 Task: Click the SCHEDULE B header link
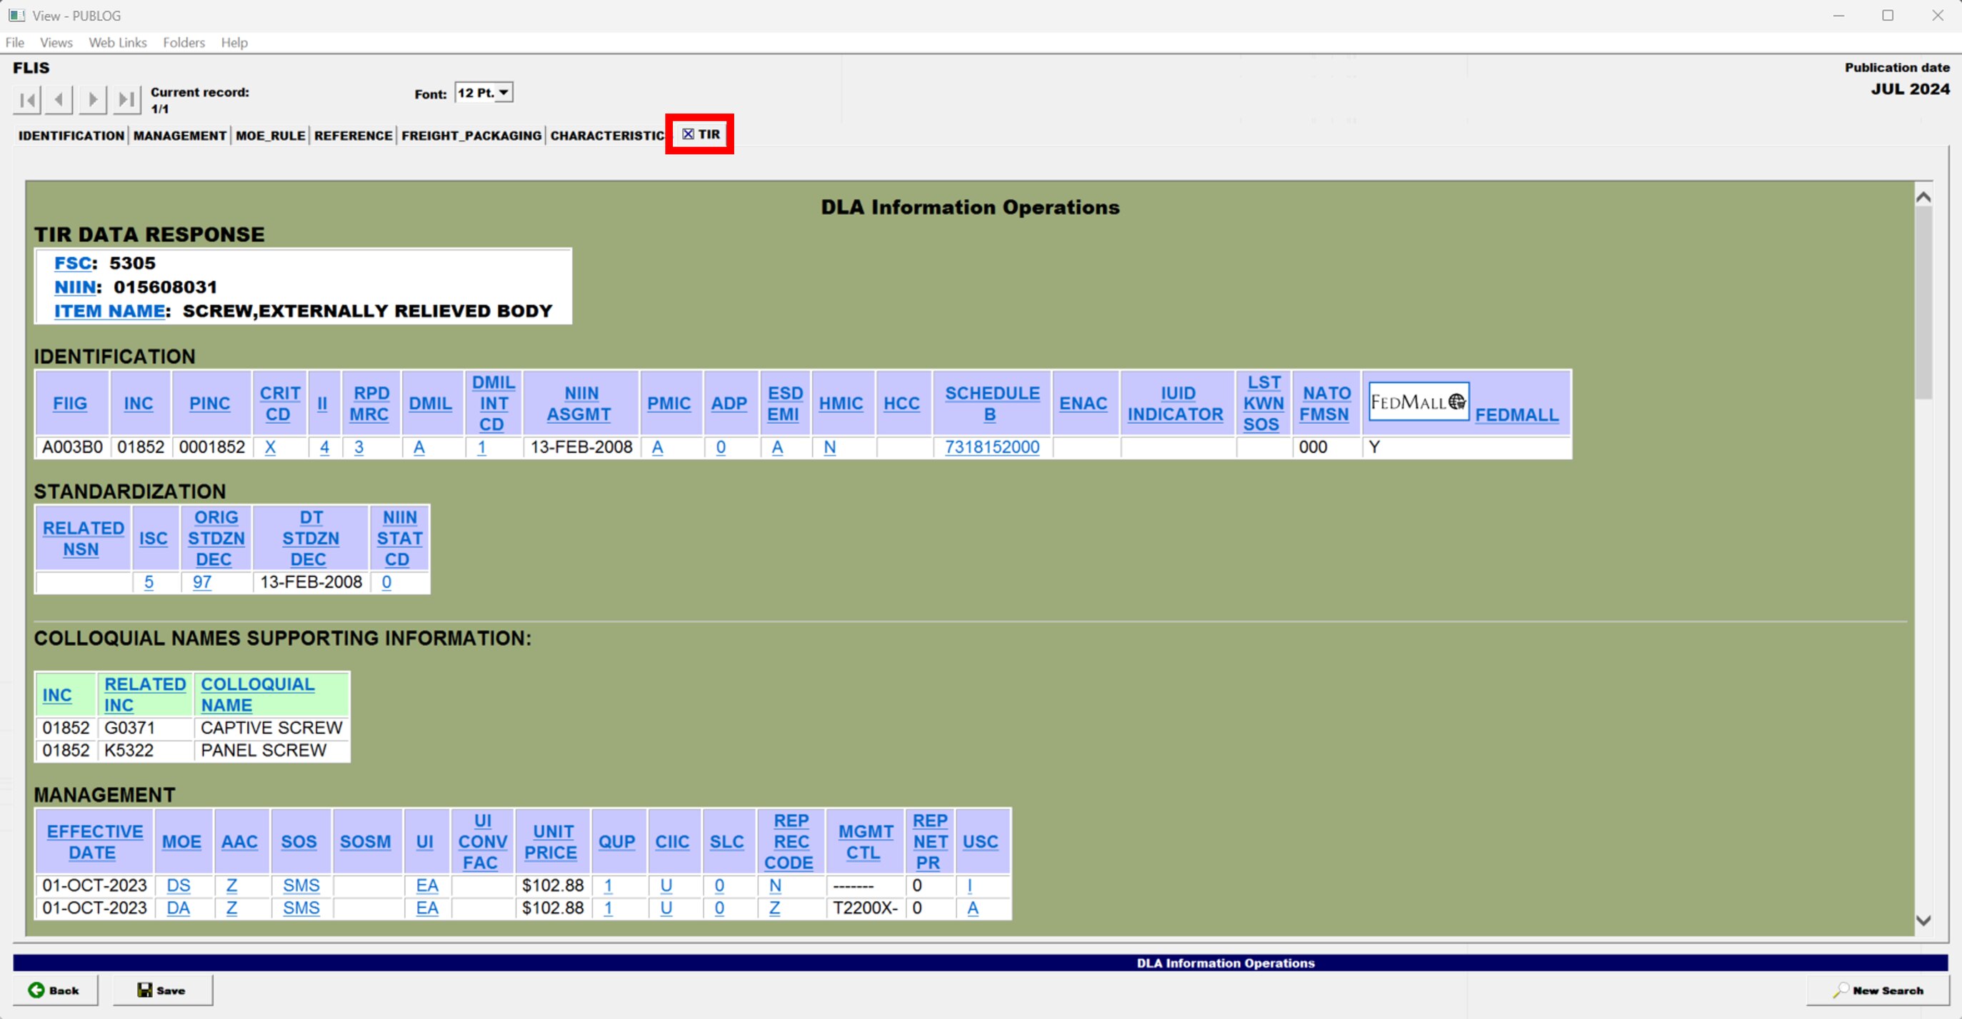click(991, 404)
